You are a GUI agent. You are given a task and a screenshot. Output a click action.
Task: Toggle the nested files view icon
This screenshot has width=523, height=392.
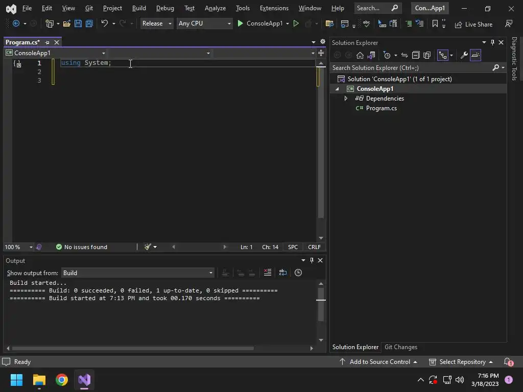coord(443,55)
